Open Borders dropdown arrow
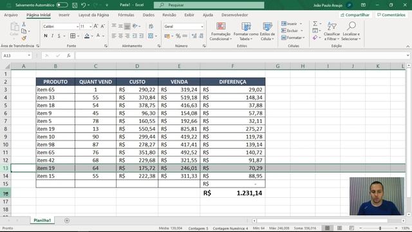412x232 pixels. pyautogui.click(x=79, y=36)
